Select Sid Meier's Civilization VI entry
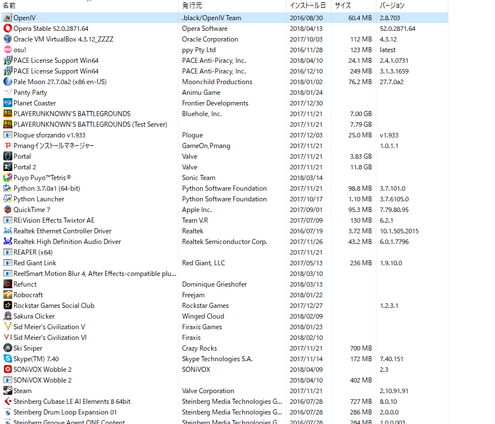The height and width of the screenshot is (424, 495). point(225,338)
